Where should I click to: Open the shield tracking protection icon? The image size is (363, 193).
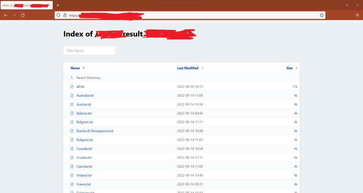pos(58,15)
